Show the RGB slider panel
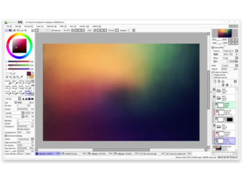243x182 pixels. [x=10, y=31]
